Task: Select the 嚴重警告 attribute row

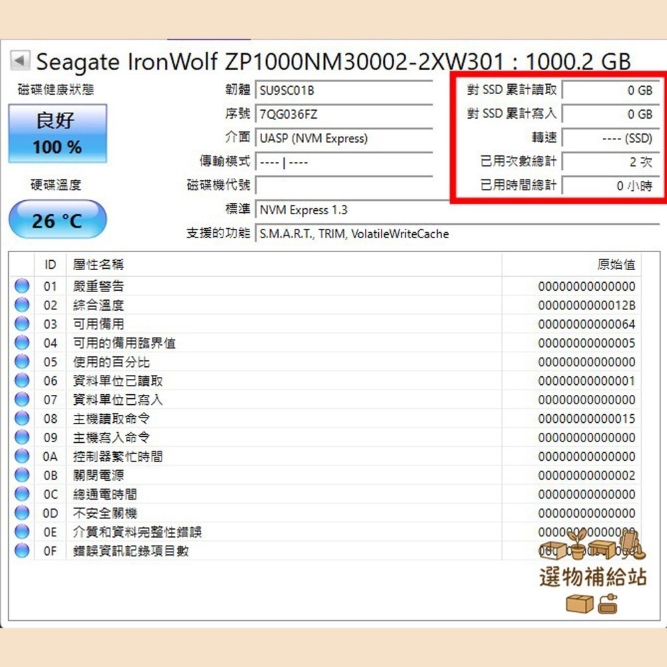Action: click(325, 286)
